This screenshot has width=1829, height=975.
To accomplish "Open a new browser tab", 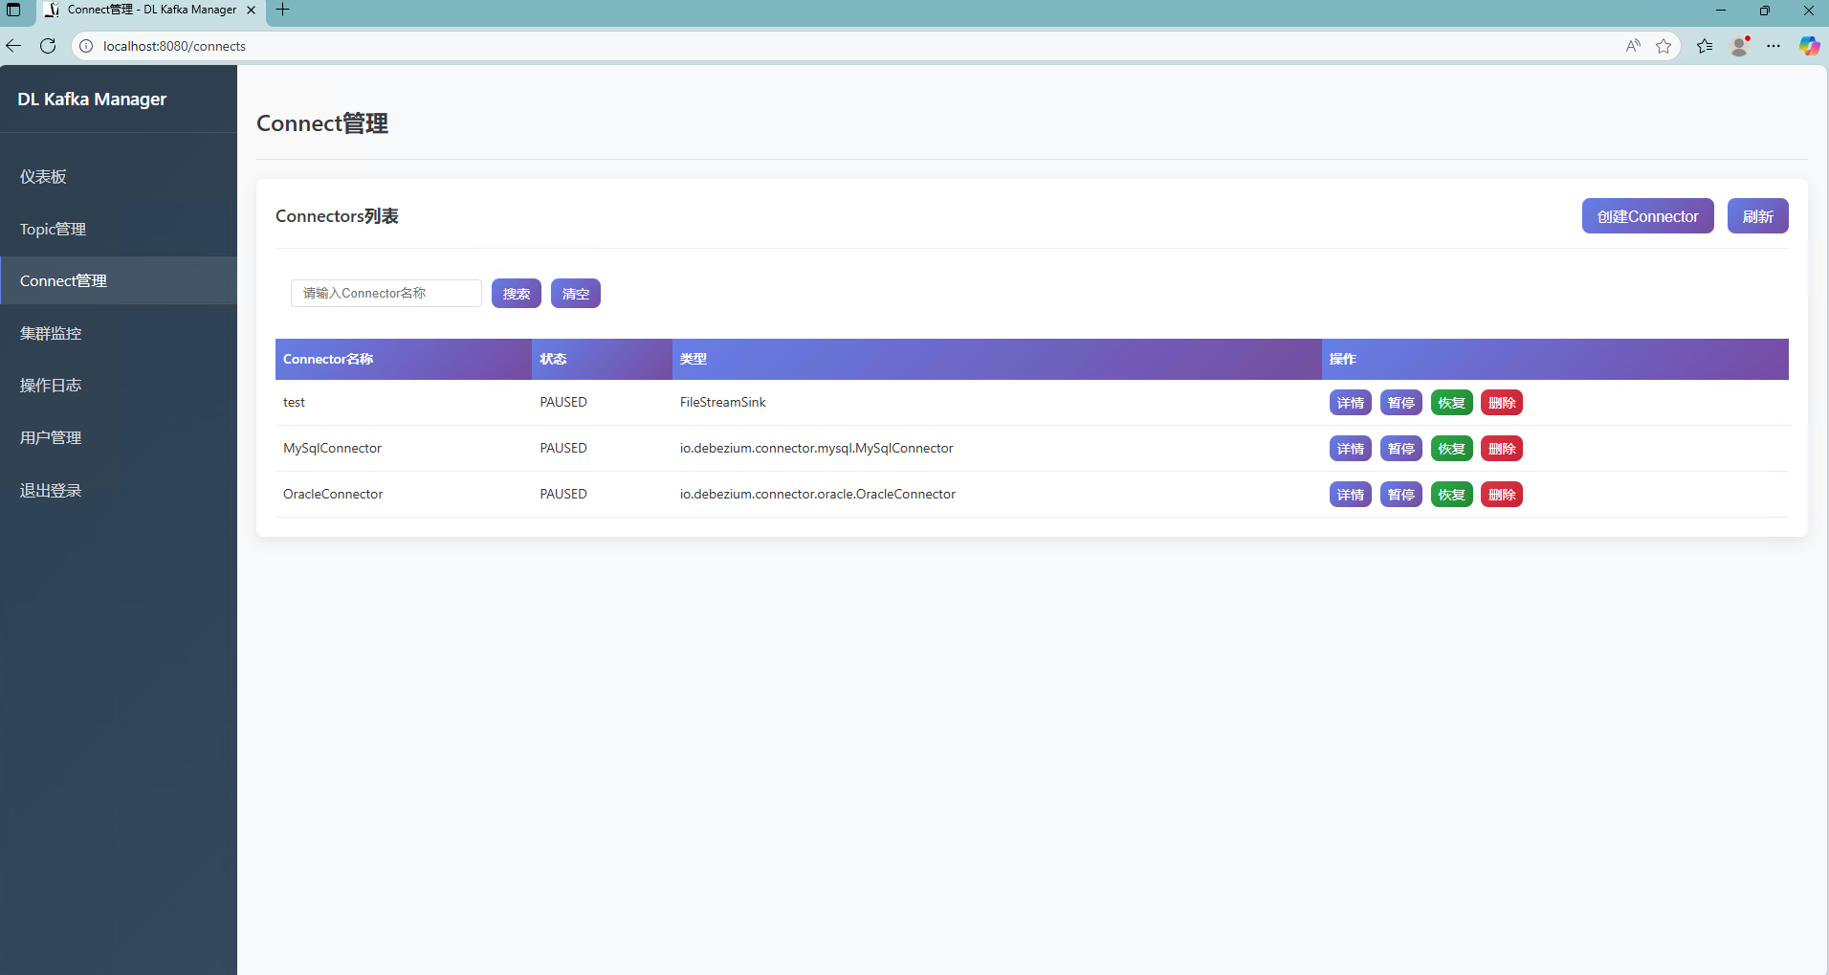I will tap(283, 10).
